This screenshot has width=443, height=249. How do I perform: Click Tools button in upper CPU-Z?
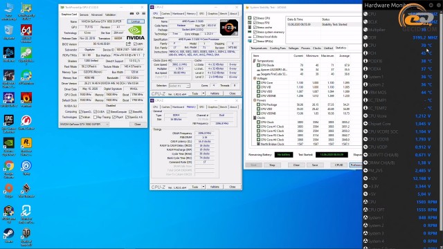(195, 93)
